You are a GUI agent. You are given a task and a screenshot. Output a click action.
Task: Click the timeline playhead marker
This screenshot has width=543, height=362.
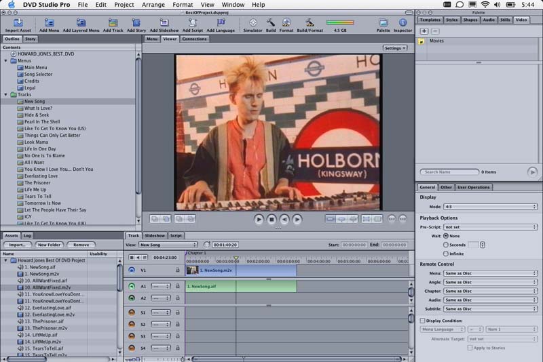pos(236,258)
